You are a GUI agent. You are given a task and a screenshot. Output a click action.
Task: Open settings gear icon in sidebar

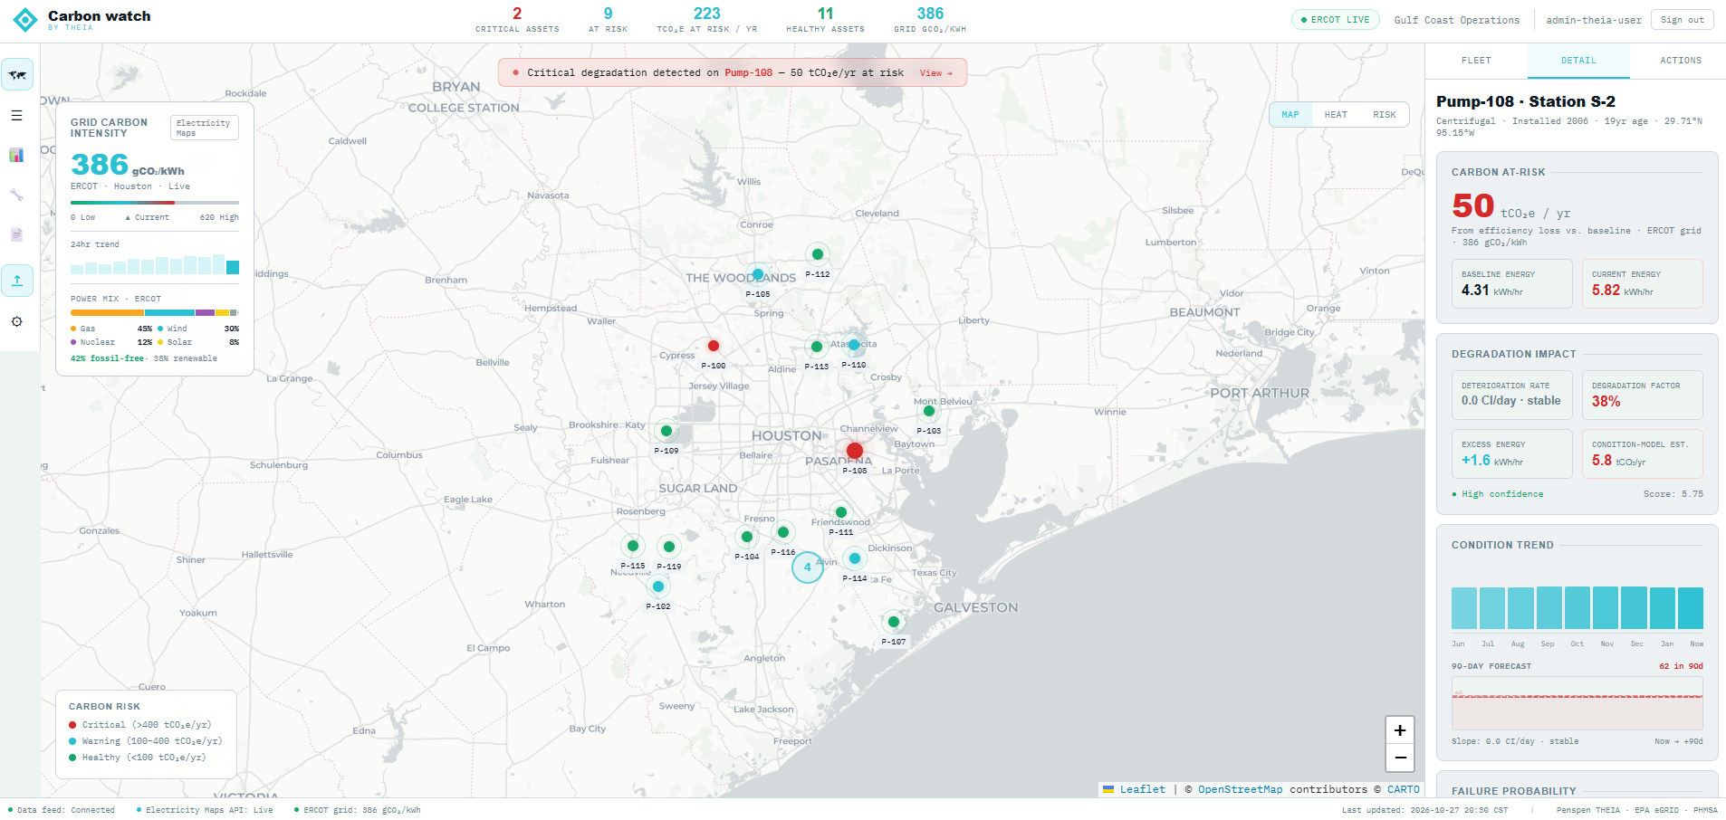click(x=17, y=321)
